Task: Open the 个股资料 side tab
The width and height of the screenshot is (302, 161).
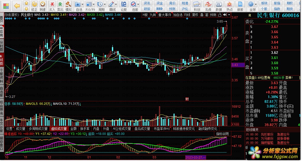Action: click(x=2, y=76)
